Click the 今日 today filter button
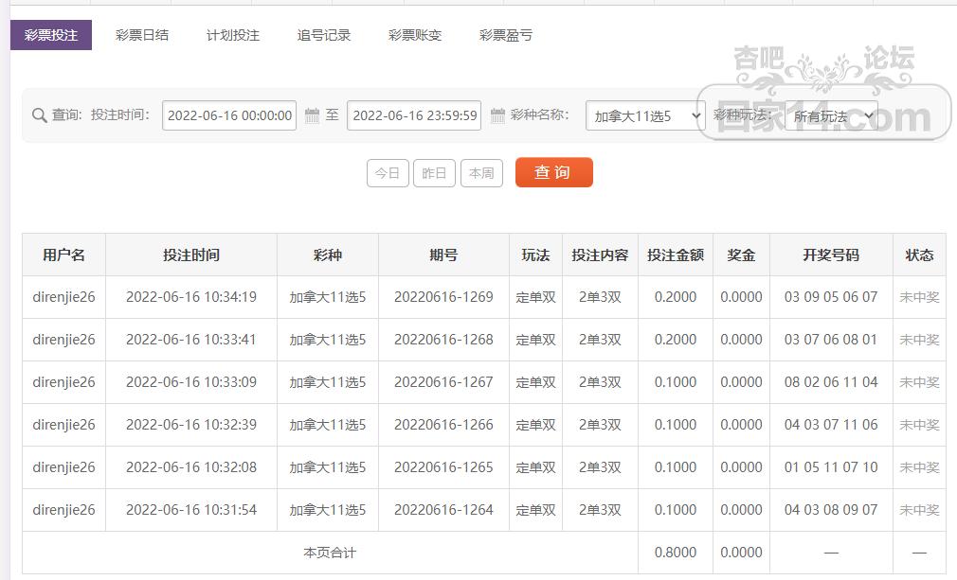This screenshot has height=580, width=957. point(388,172)
